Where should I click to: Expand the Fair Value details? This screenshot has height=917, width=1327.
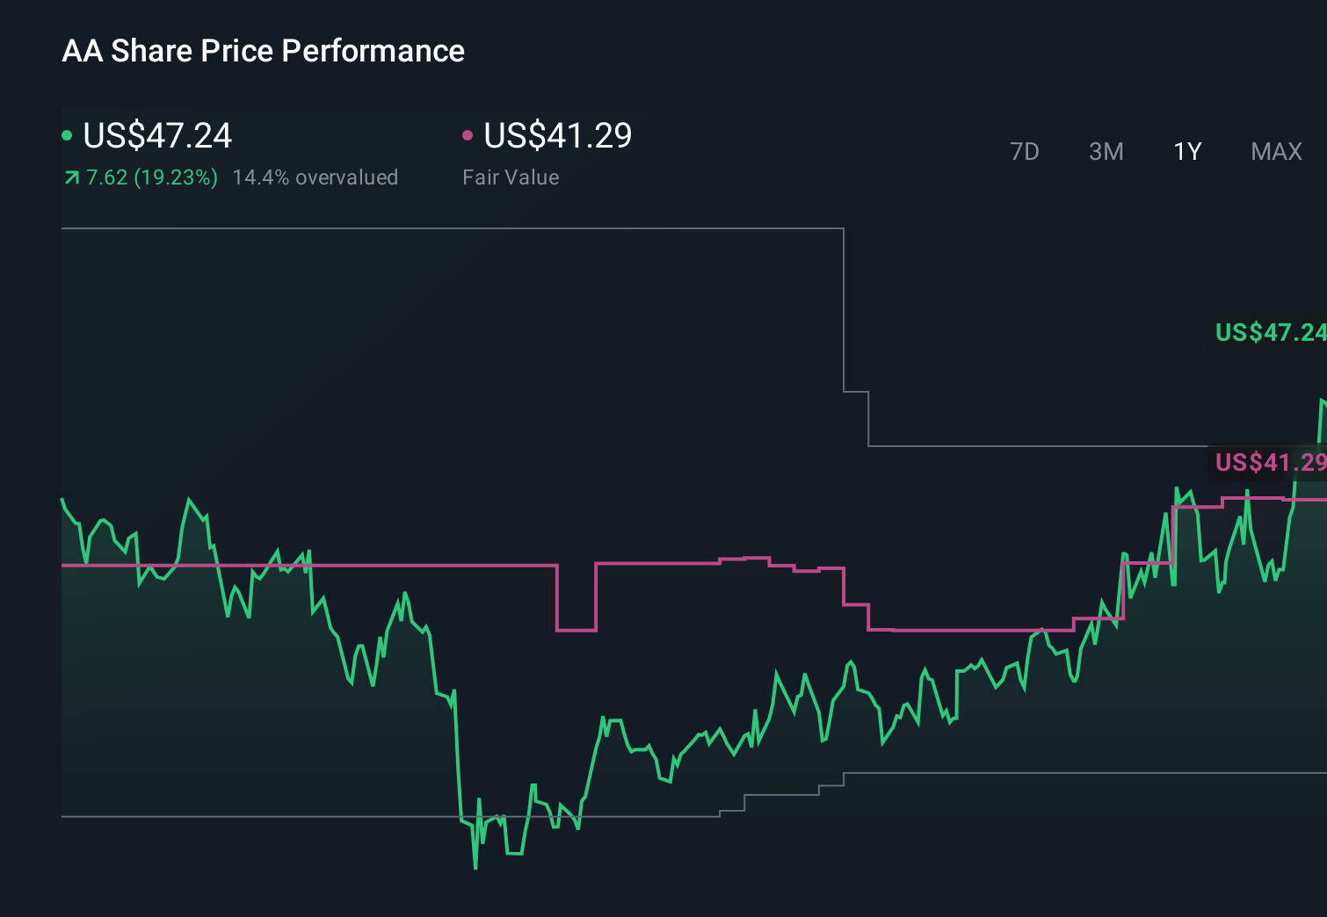[x=511, y=177]
